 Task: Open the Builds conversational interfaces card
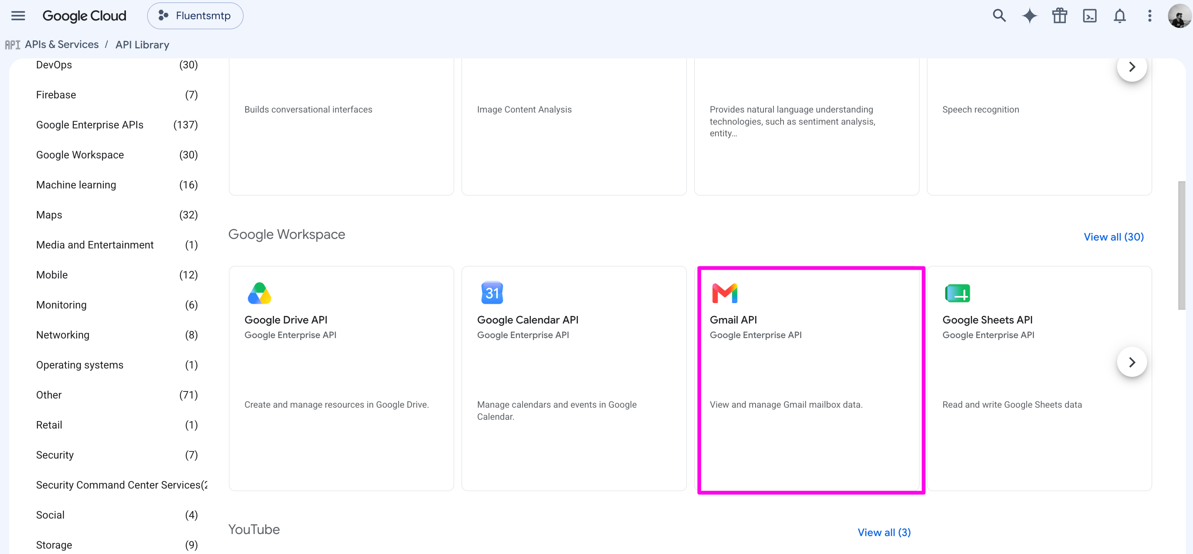[x=342, y=126]
